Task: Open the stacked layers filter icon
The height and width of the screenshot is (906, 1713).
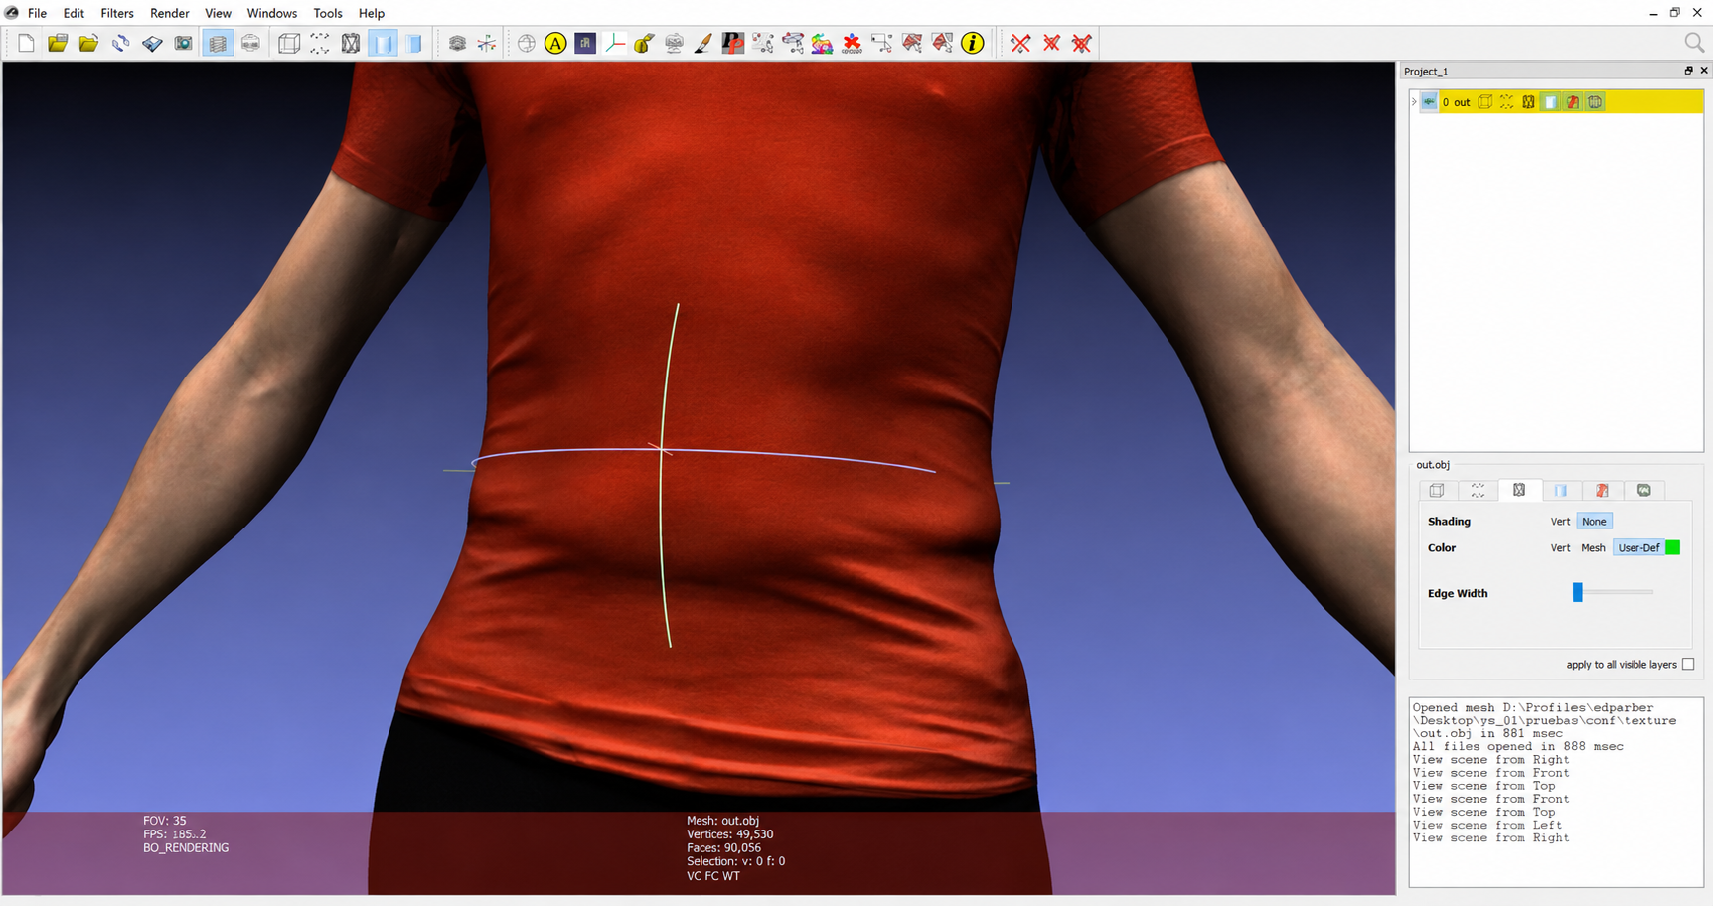Action: point(457,43)
